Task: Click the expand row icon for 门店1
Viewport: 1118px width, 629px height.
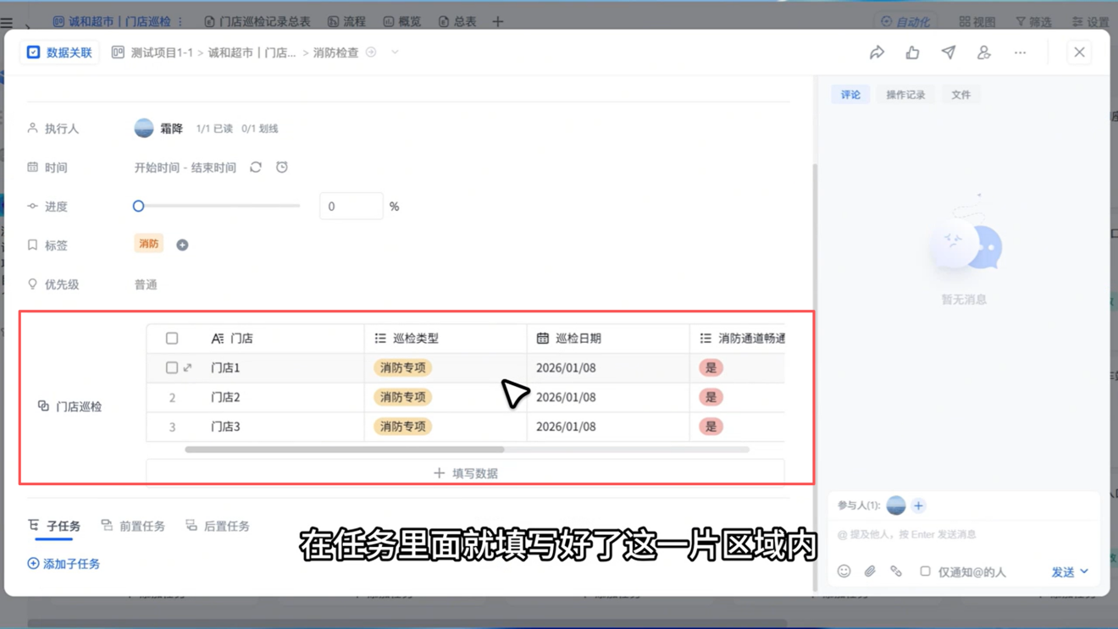Action: pos(188,367)
